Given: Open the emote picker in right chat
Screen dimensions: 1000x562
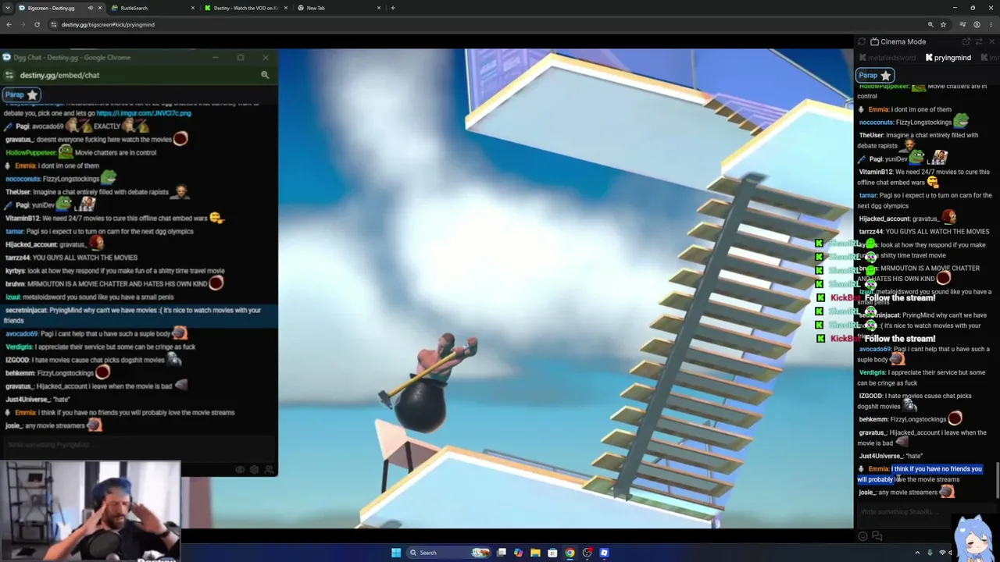Looking at the screenshot, I should (x=862, y=536).
